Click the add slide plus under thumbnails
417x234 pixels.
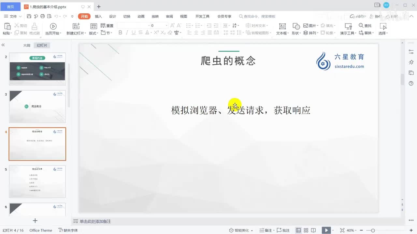[35, 221]
